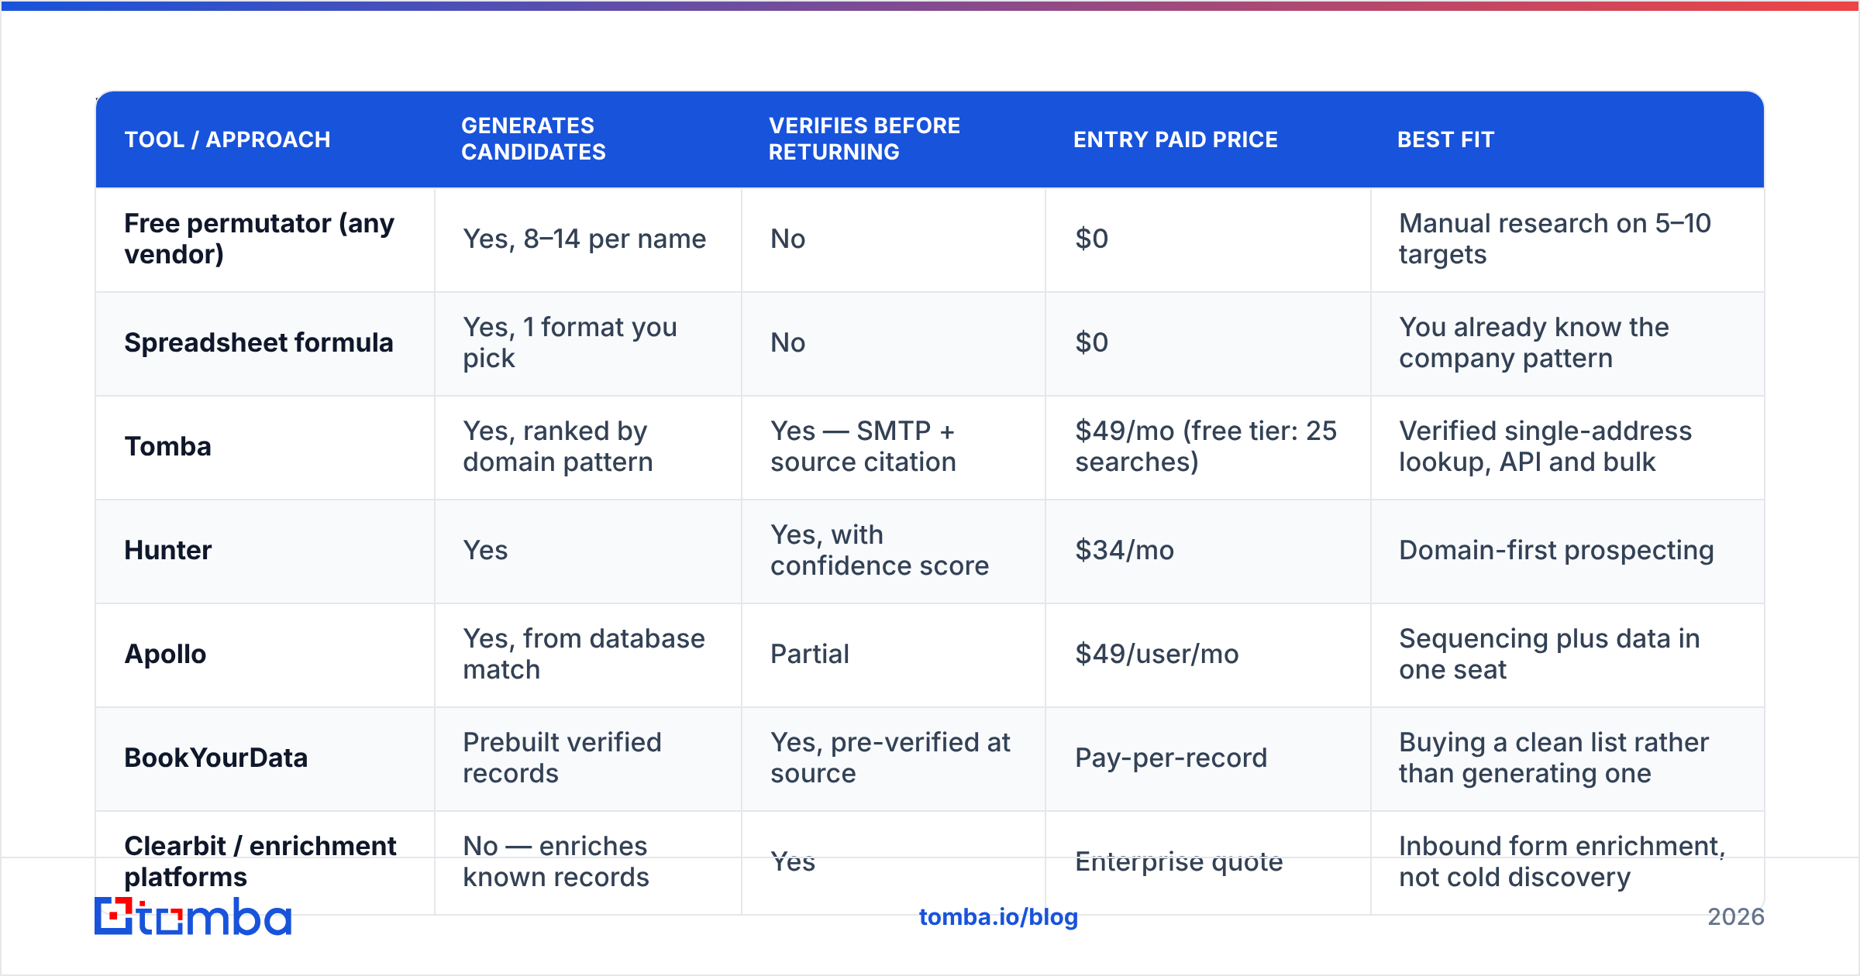Viewport: 1860px width, 976px height.
Task: Click "$0" in the Spreadsheet formula row
Action: (x=1092, y=342)
